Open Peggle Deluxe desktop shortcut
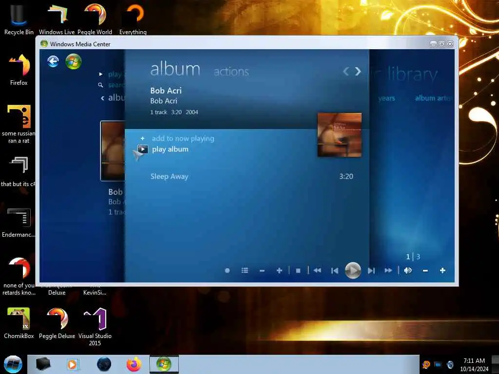Viewport: 499px width, 374px height. tap(57, 322)
